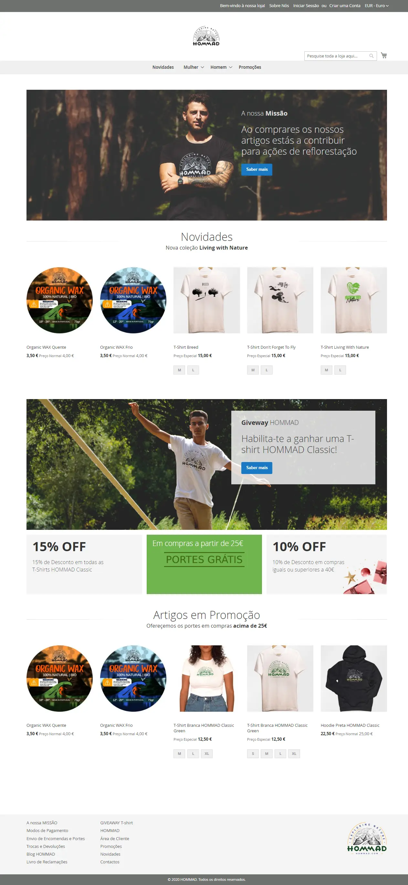Expand the Homem menu
The width and height of the screenshot is (408, 885).
tap(221, 67)
